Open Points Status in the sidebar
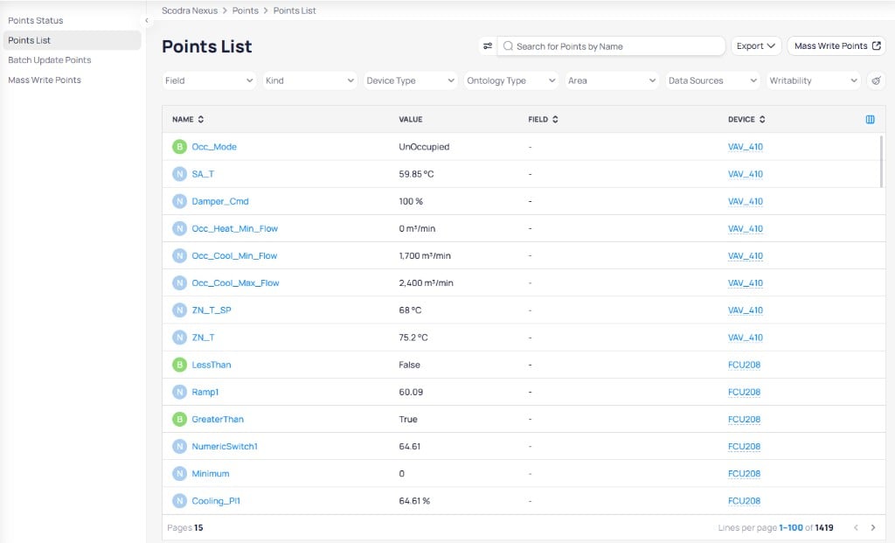895x543 pixels. coord(35,21)
